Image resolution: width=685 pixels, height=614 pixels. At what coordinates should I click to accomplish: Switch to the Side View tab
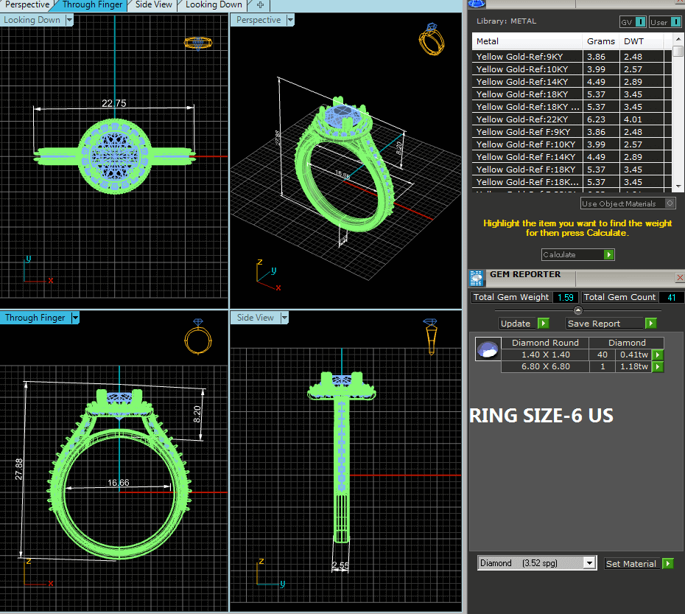pos(154,5)
